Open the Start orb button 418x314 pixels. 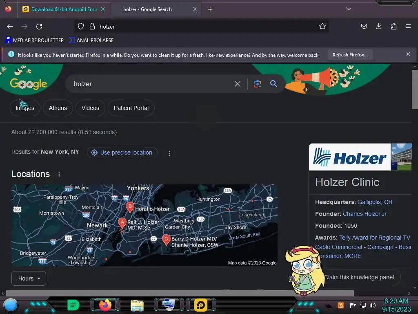pos(10,305)
